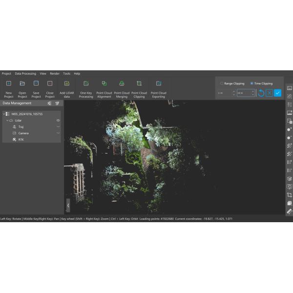This screenshot has height=293, width=293.
Task: Open the Data Processing menu
Action: pos(25,73)
